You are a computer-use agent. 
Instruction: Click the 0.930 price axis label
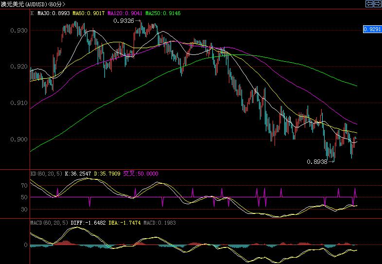pyautogui.click(x=19, y=31)
